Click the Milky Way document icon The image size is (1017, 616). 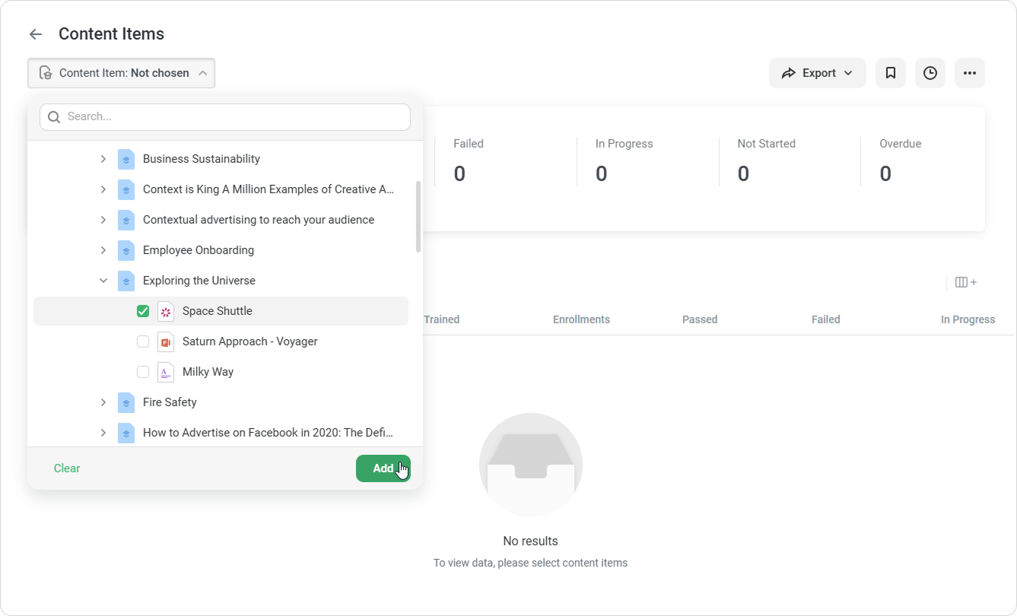pos(166,372)
